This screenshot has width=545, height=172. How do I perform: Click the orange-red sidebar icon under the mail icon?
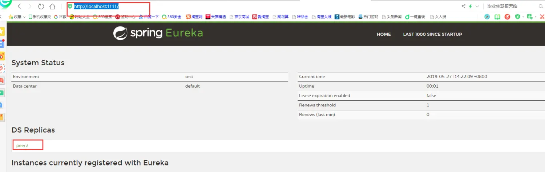[2, 80]
